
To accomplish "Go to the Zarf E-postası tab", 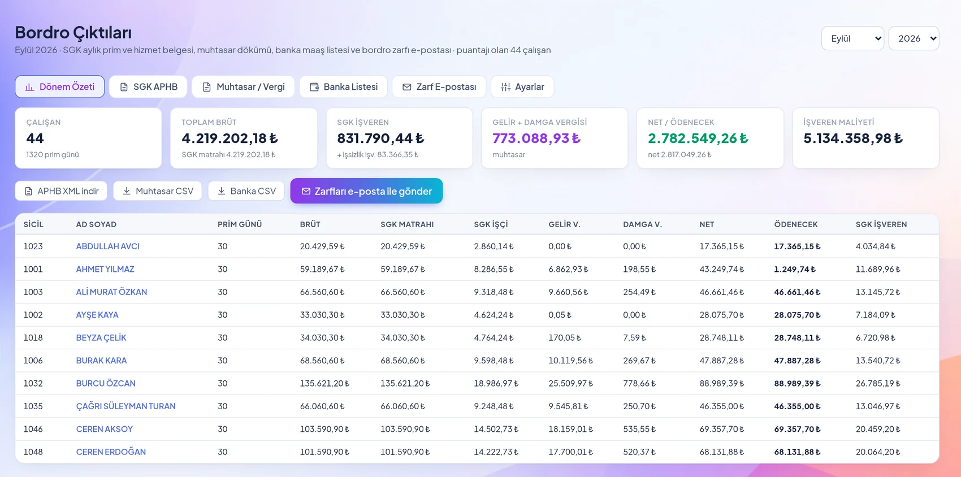I will coord(439,87).
